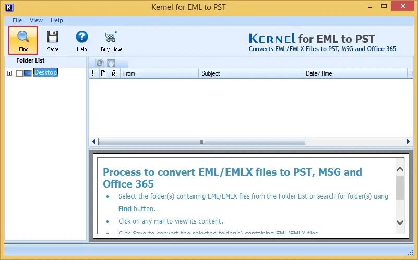This screenshot has height=260, width=418.
Task: Click the horizontal scrollbar thumb of mail list
Action: tap(202, 142)
